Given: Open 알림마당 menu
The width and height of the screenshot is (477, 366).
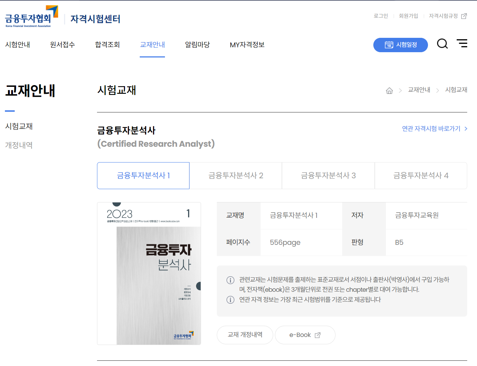Looking at the screenshot, I should tap(198, 45).
